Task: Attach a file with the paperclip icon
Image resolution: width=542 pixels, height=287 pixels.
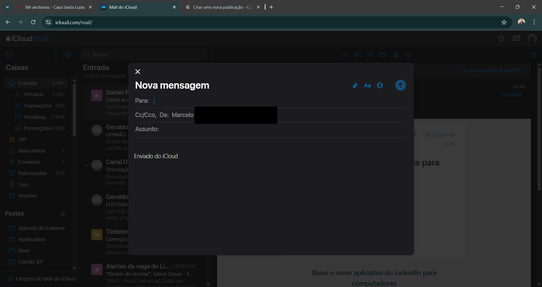Action: 355,86
